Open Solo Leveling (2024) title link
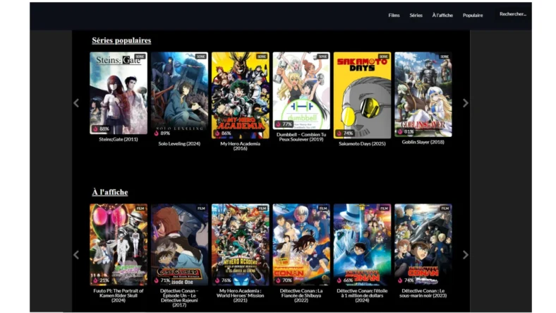 pyautogui.click(x=179, y=143)
